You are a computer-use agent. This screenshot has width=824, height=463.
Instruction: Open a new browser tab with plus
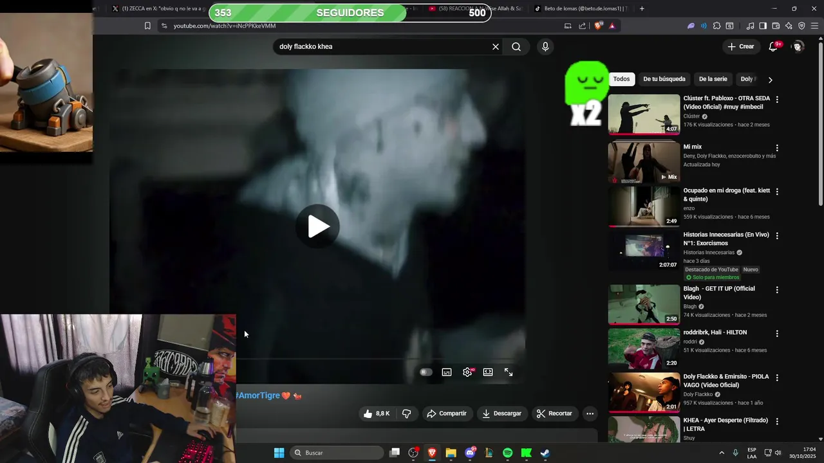(x=642, y=8)
